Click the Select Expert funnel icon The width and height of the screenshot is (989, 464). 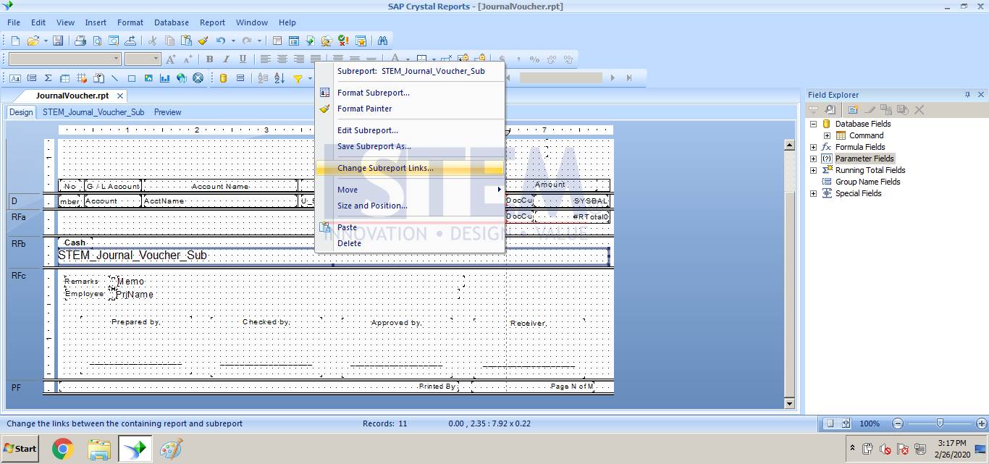click(297, 78)
